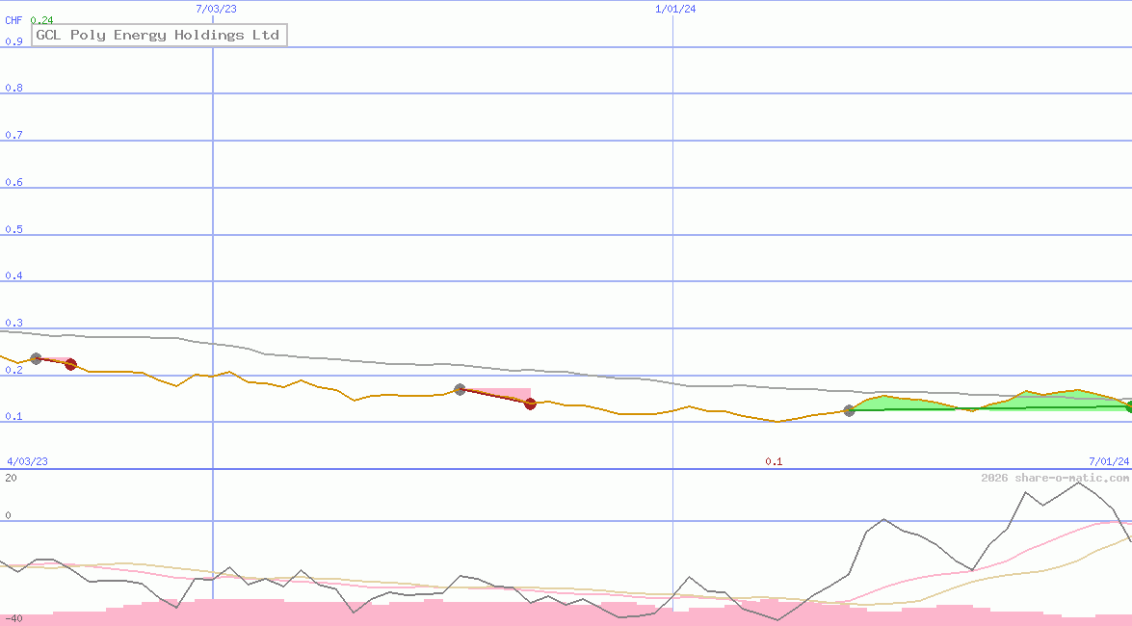Click the 0.1 axis label in the middle
This screenshot has height=626, width=1132.
[x=773, y=461]
